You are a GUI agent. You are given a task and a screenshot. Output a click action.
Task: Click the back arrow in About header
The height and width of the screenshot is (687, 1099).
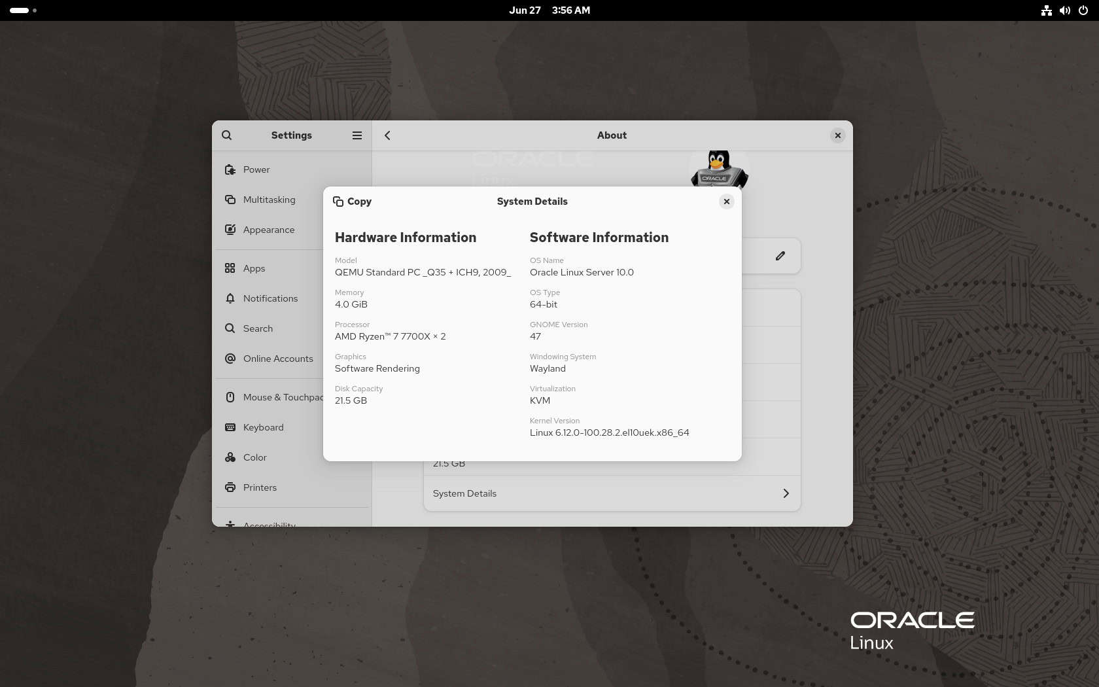point(387,135)
